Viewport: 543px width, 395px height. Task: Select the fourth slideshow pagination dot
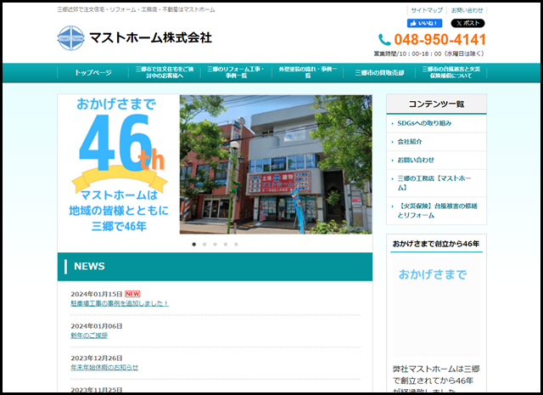pyautogui.click(x=226, y=245)
